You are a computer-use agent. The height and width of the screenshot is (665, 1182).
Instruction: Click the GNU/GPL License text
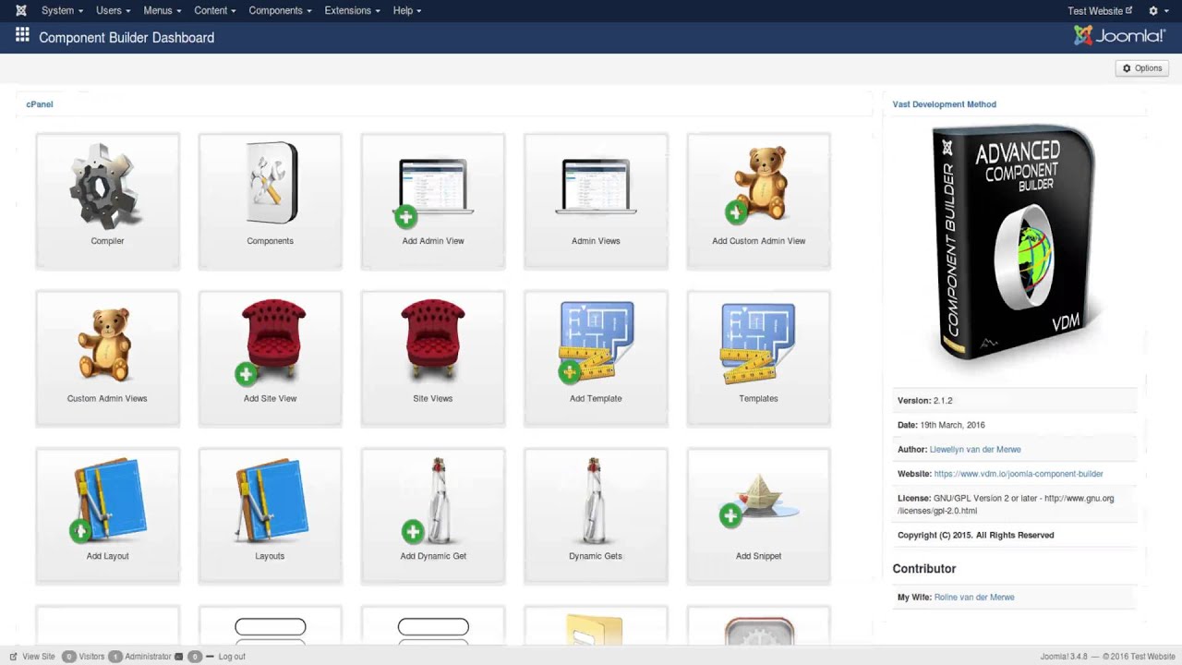coord(1006,504)
